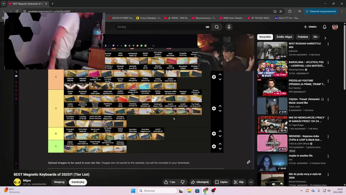Create a clip with the Klip button
Image resolution: width=346 pixels, height=195 pixels.
click(239, 182)
